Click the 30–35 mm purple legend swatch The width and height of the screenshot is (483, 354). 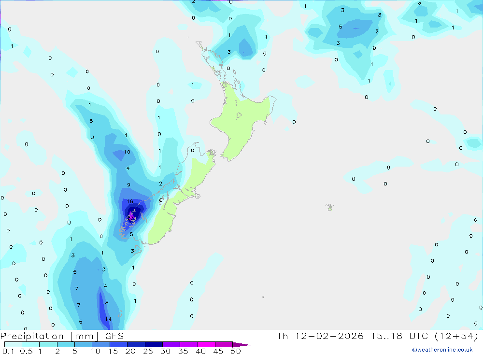(x=171, y=344)
